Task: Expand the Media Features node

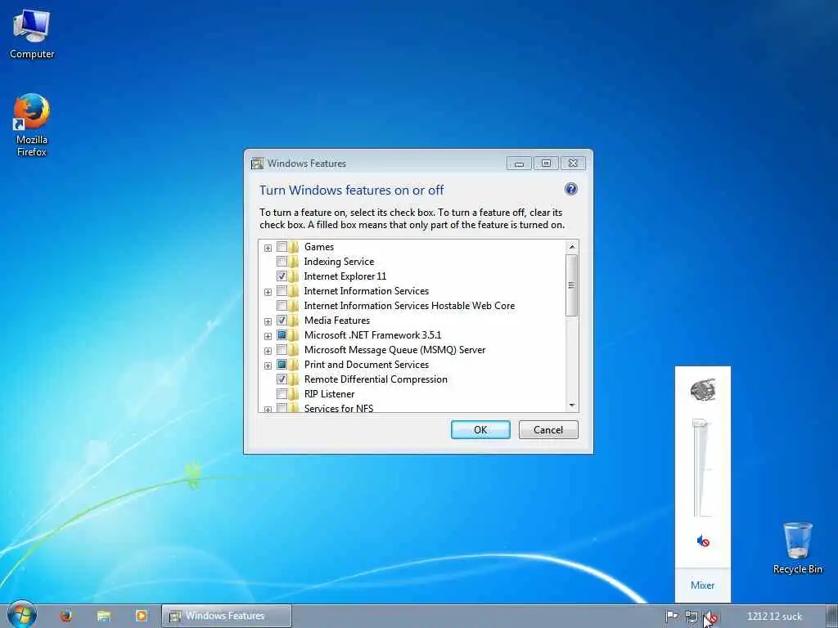Action: point(268,321)
